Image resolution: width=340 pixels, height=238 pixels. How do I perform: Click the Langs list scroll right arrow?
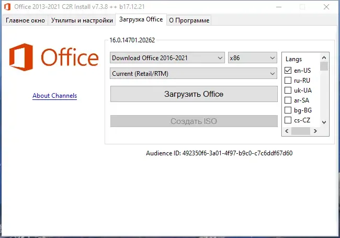[315, 131]
